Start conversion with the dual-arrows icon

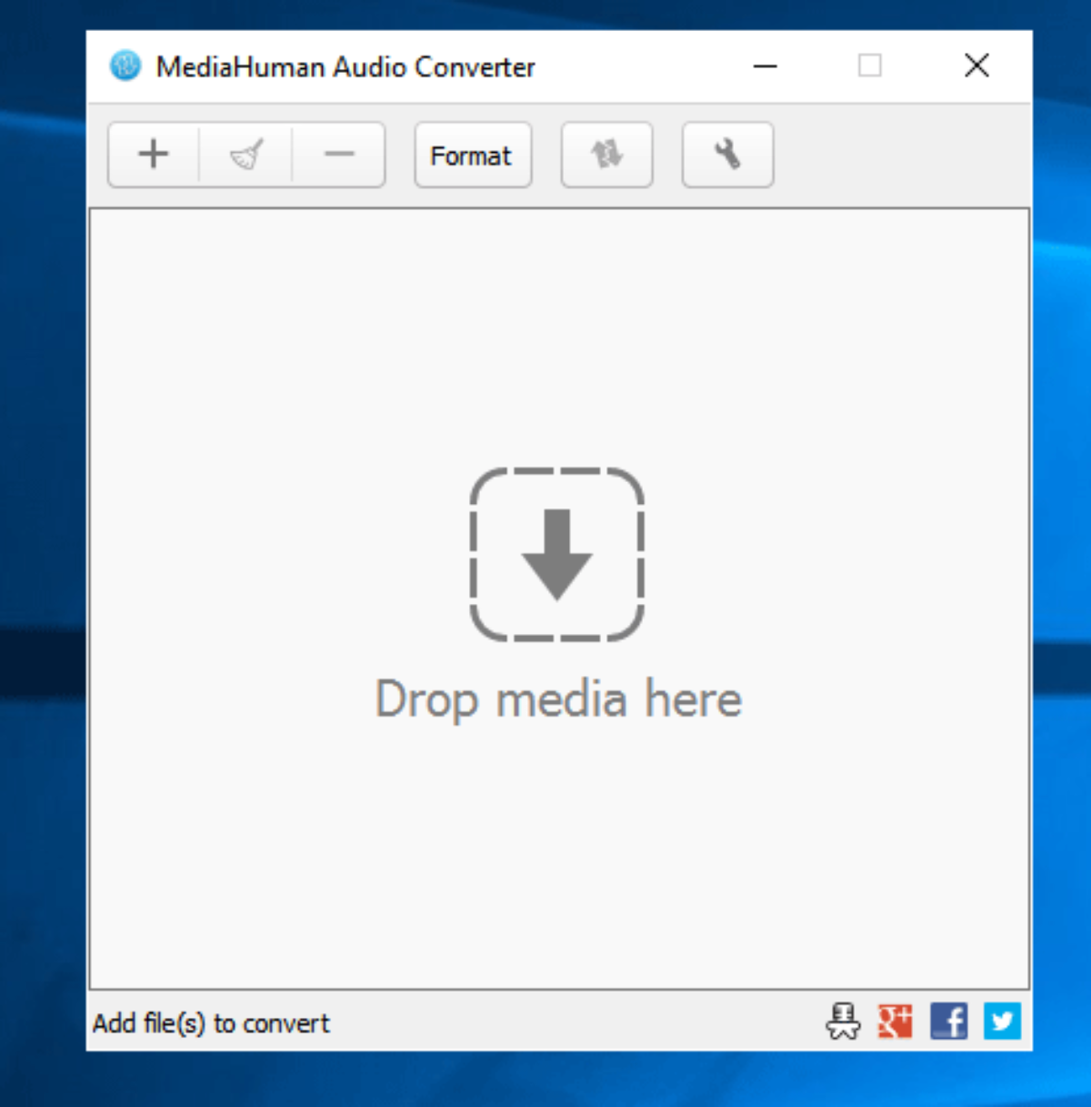pos(606,155)
